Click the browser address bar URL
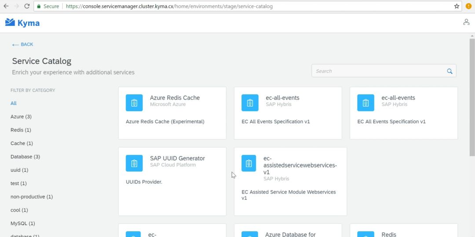The width and height of the screenshot is (475, 237). (x=169, y=6)
